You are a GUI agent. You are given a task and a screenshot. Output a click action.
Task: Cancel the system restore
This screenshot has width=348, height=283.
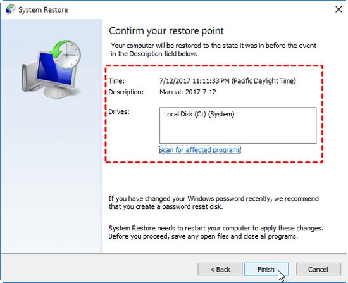(x=318, y=269)
